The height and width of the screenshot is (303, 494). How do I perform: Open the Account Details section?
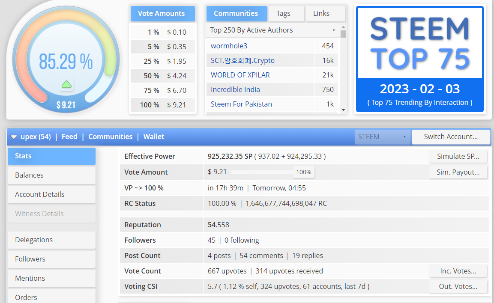pos(52,194)
